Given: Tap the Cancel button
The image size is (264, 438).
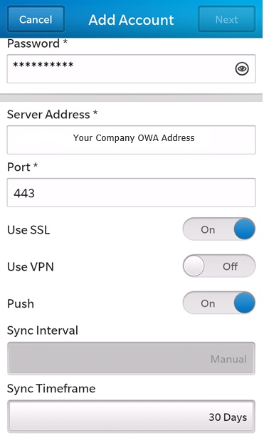Looking at the screenshot, I should [36, 19].
